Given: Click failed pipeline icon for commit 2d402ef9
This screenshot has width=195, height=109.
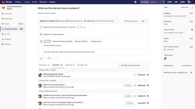Looking at the screenshot, I should 135,96.
